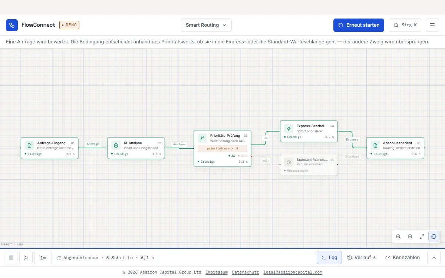Click the Anfrage-Eingang node title
The image size is (445, 278).
point(52,143)
